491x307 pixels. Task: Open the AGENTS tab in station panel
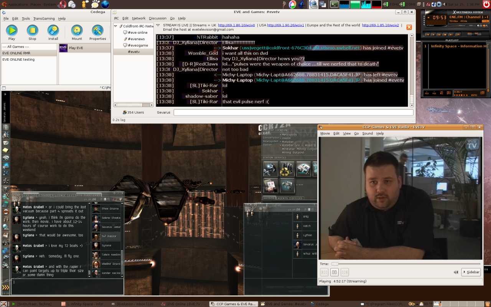coord(283,198)
